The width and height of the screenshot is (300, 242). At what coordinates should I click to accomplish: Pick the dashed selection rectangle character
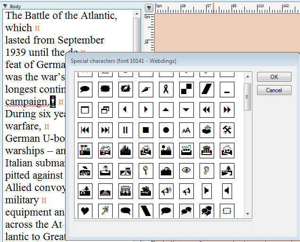click(x=227, y=211)
